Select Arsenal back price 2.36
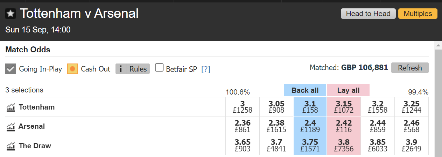Screen dimensions: 442x157 tap(242, 126)
